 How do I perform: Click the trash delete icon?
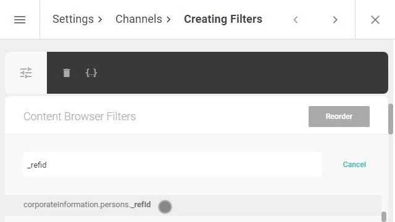67,73
